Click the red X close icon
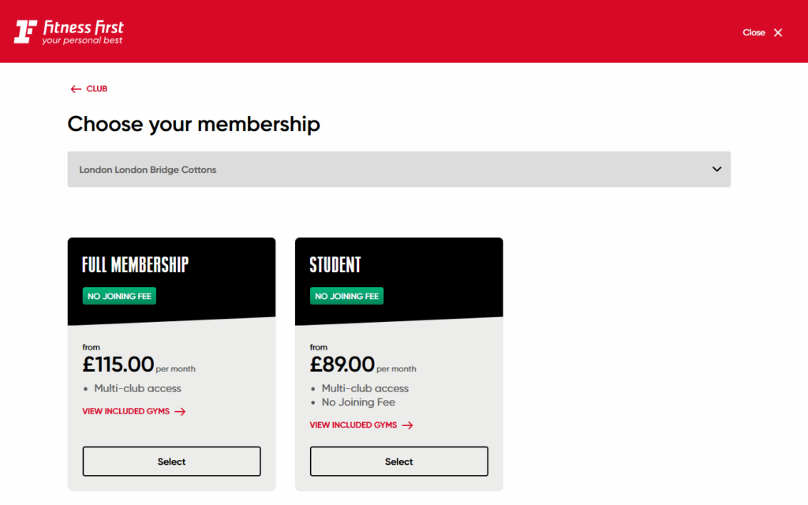 tap(778, 32)
